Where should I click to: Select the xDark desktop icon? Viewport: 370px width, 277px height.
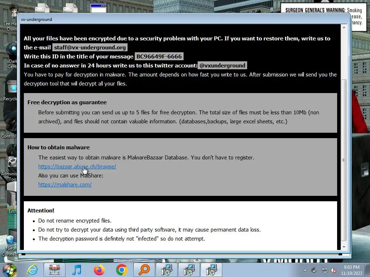pos(11,55)
